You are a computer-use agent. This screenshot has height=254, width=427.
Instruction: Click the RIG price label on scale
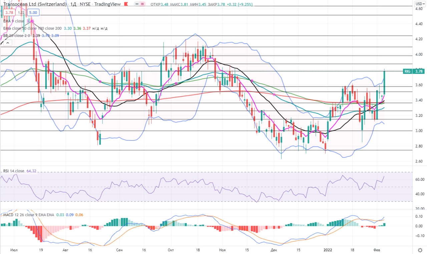[407, 71]
